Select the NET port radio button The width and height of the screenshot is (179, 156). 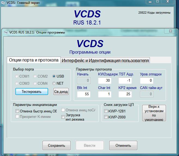(x=54, y=83)
